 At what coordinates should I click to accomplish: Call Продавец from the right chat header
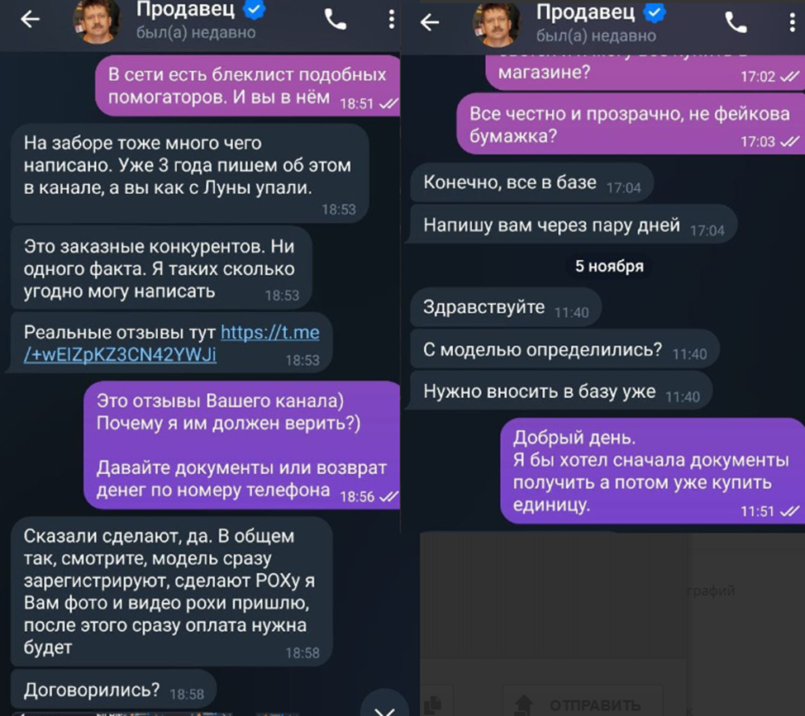736,22
